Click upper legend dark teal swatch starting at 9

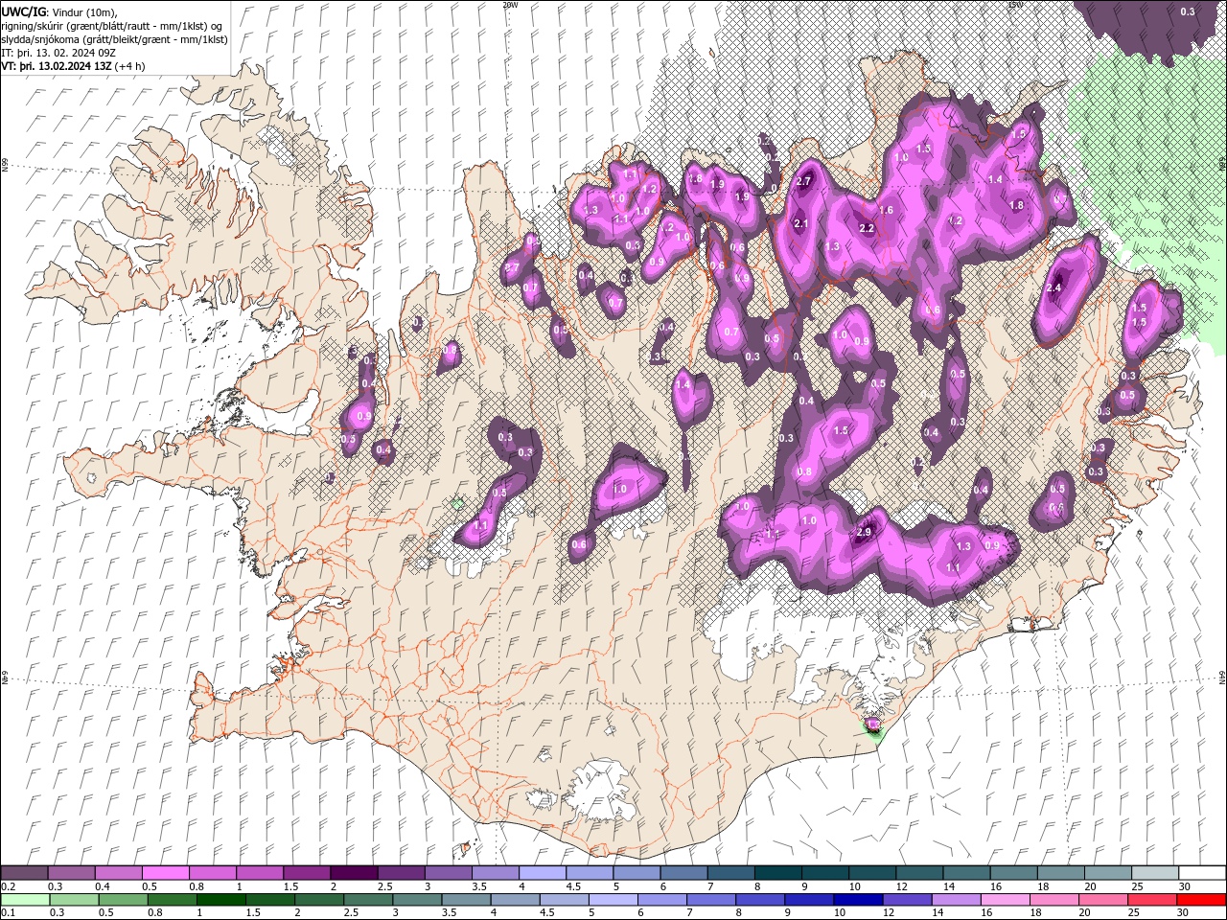tap(824, 873)
